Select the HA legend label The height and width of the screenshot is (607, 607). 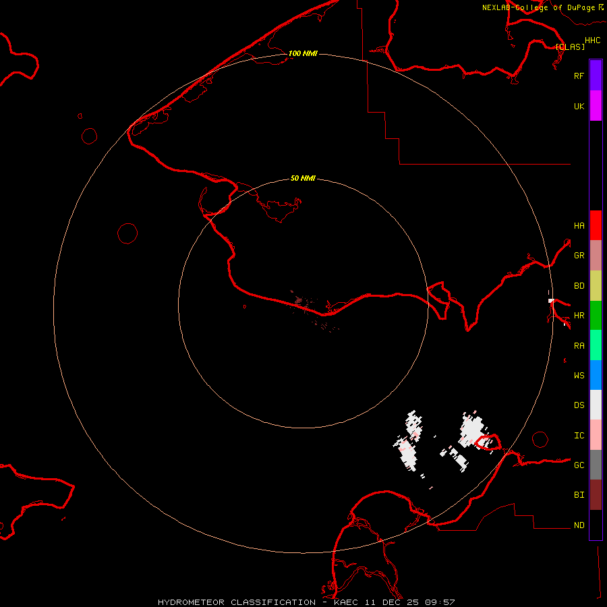579,225
